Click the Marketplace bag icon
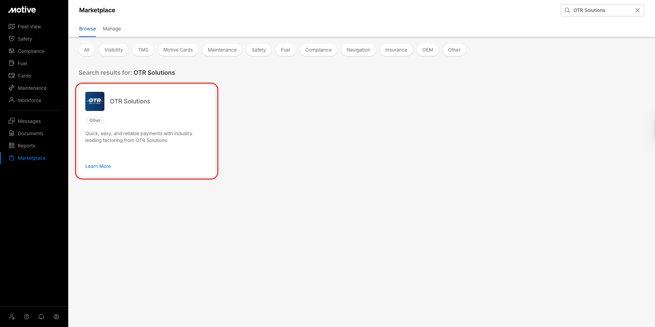 (12, 158)
